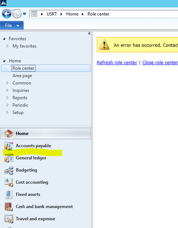This screenshot has height=228, width=178.
Task: Collapse the Favorites tree section
Action: pyautogui.click(x=4, y=39)
